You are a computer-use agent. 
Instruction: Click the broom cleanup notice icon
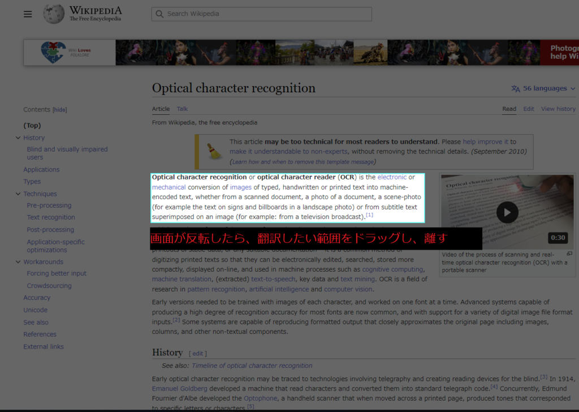214,152
